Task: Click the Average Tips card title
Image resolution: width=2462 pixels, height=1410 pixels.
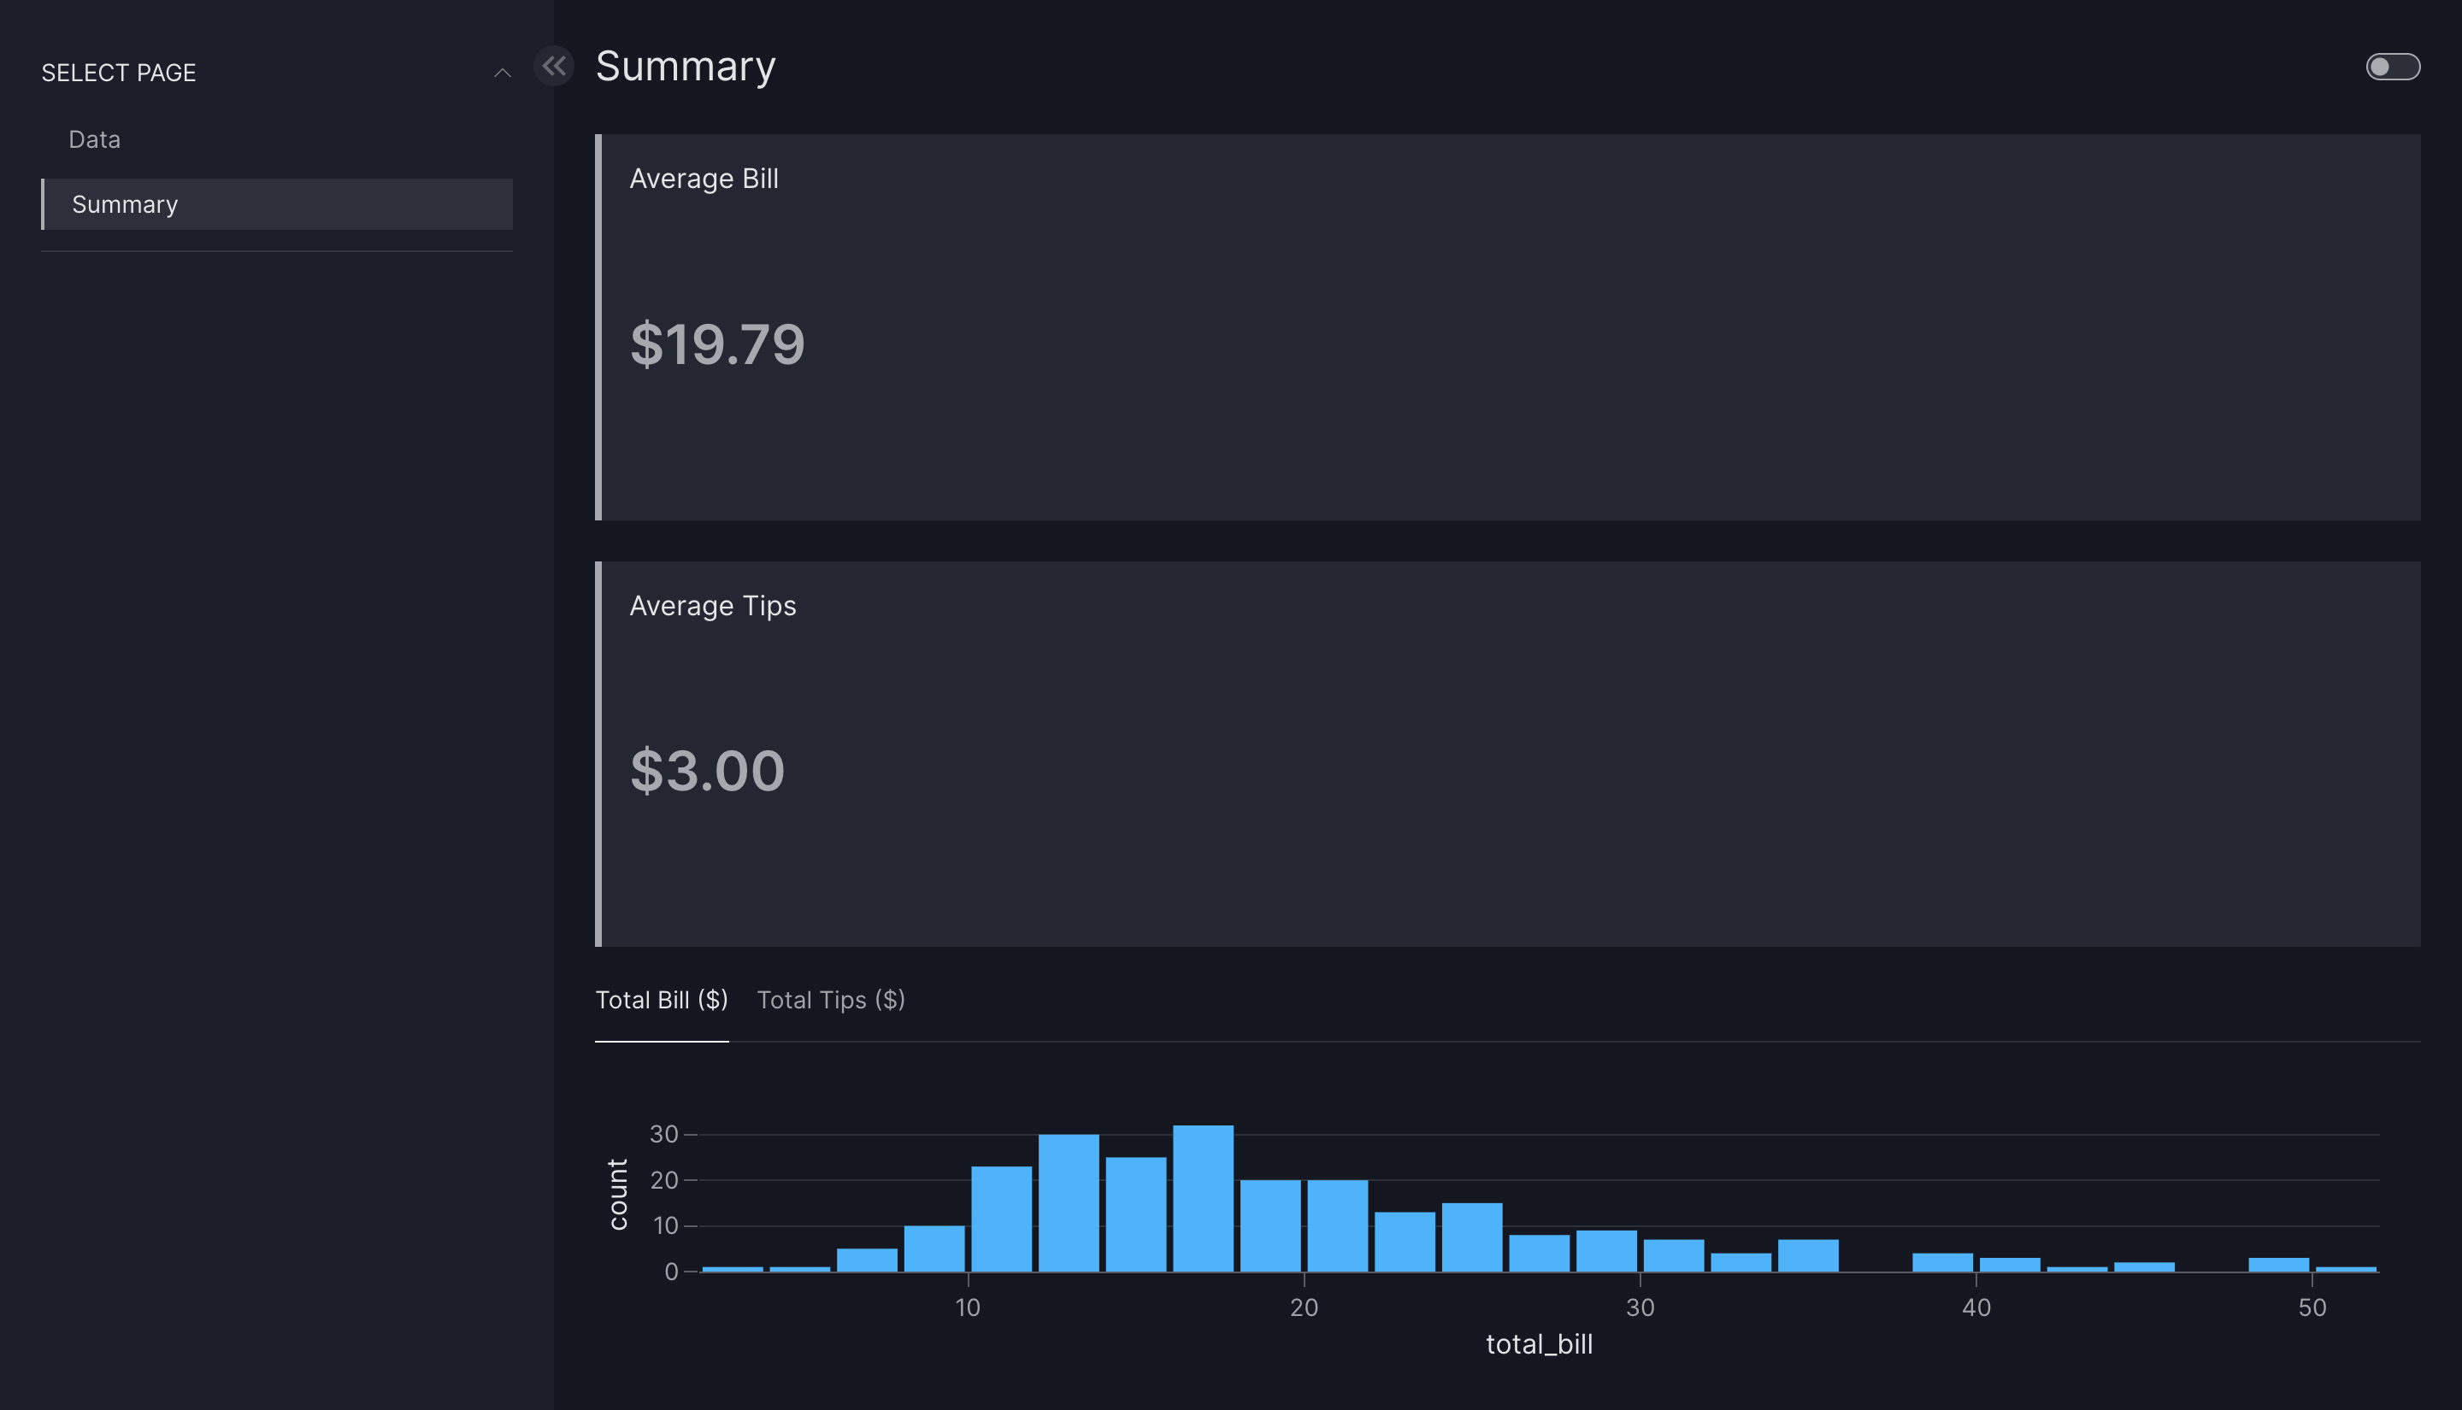Action: click(713, 605)
